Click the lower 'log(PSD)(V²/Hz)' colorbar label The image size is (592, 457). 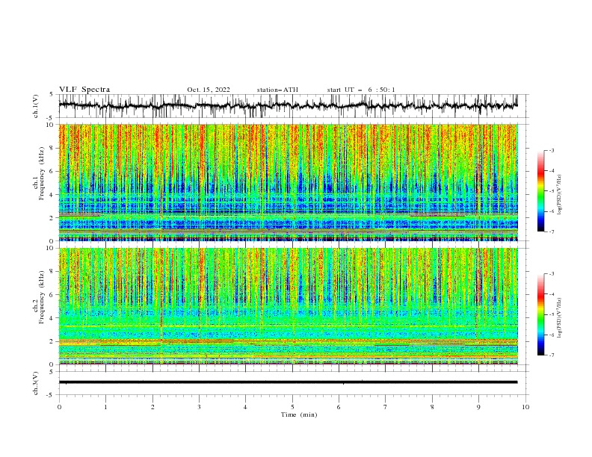click(x=559, y=318)
